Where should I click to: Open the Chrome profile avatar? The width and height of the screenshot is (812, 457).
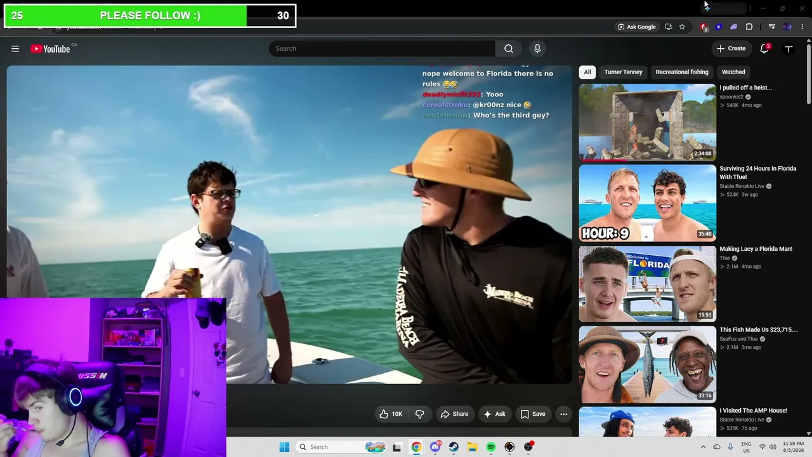pyautogui.click(x=787, y=27)
